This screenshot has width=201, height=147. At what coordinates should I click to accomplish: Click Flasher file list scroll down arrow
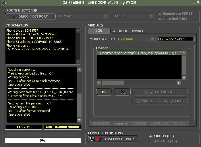[184, 78]
